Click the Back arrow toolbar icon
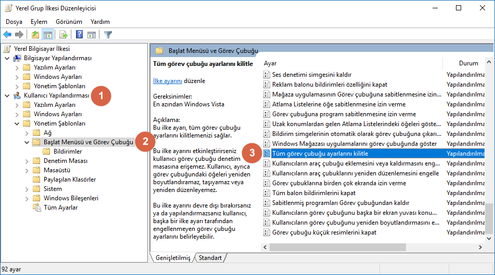This screenshot has height=275, width=495. 7,35
